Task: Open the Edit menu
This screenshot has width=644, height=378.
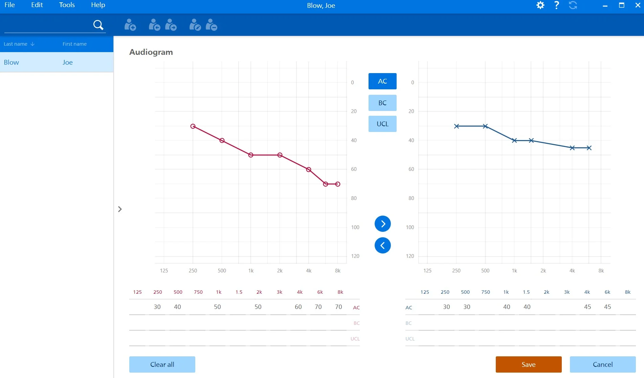Action: point(37,5)
